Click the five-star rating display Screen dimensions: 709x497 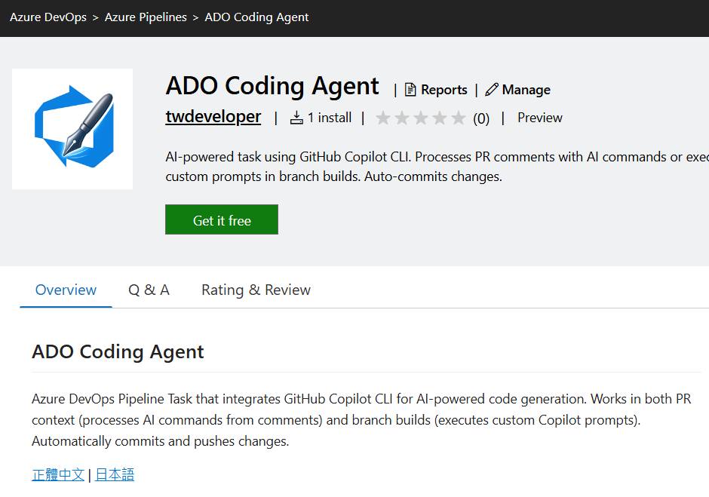[421, 118]
